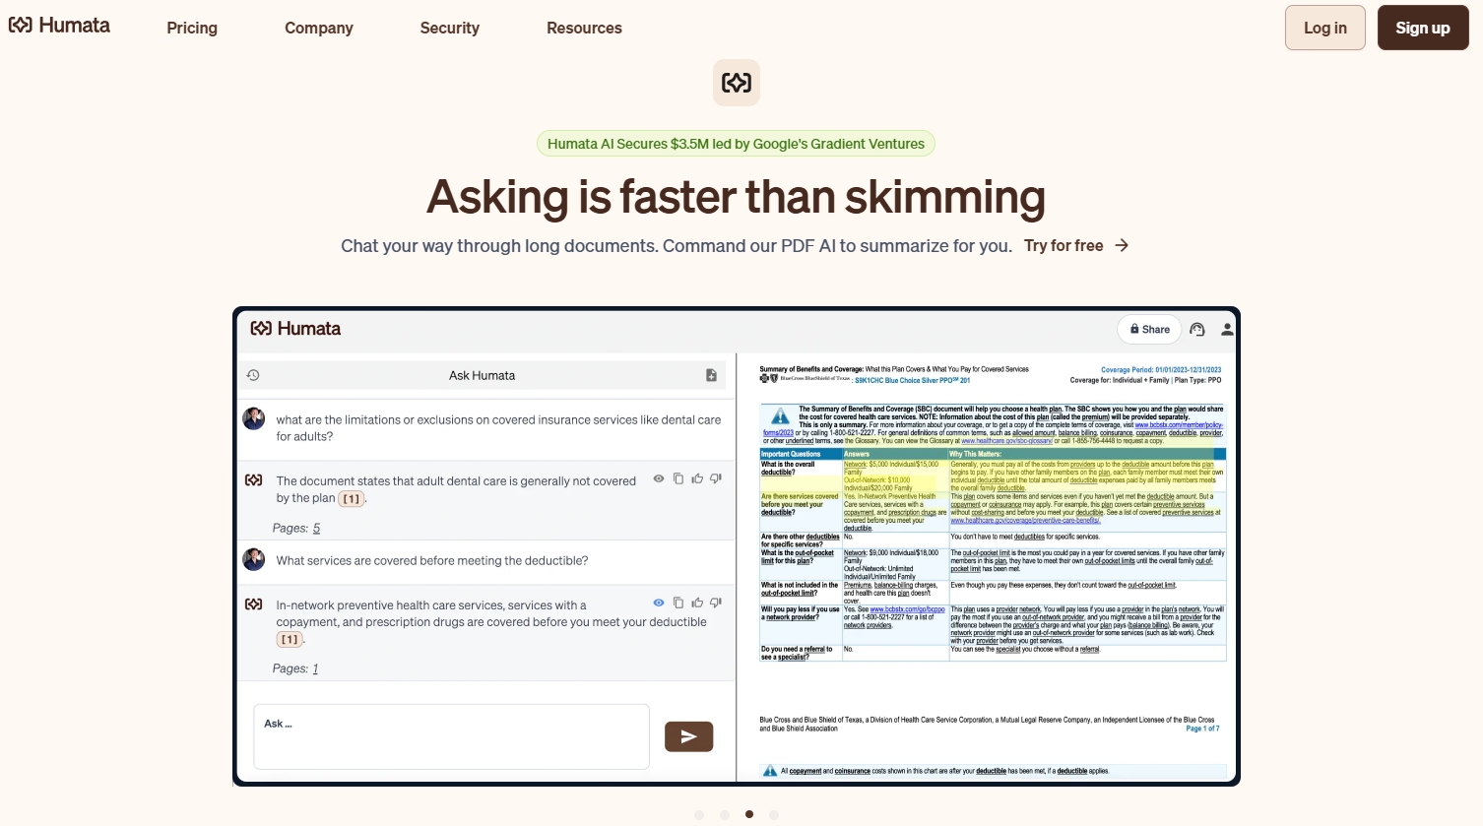Open the Security menu item

[x=450, y=28]
